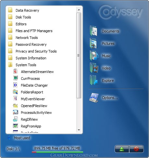Screen dimensions: 149x158
Task: Click the OpenedFilesView text
Action: coord(34,106)
